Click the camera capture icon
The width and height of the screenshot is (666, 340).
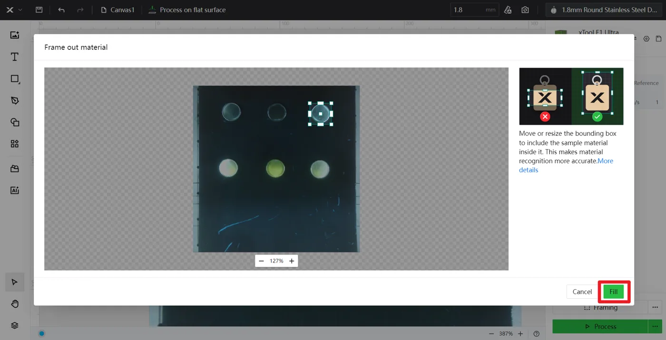[525, 10]
